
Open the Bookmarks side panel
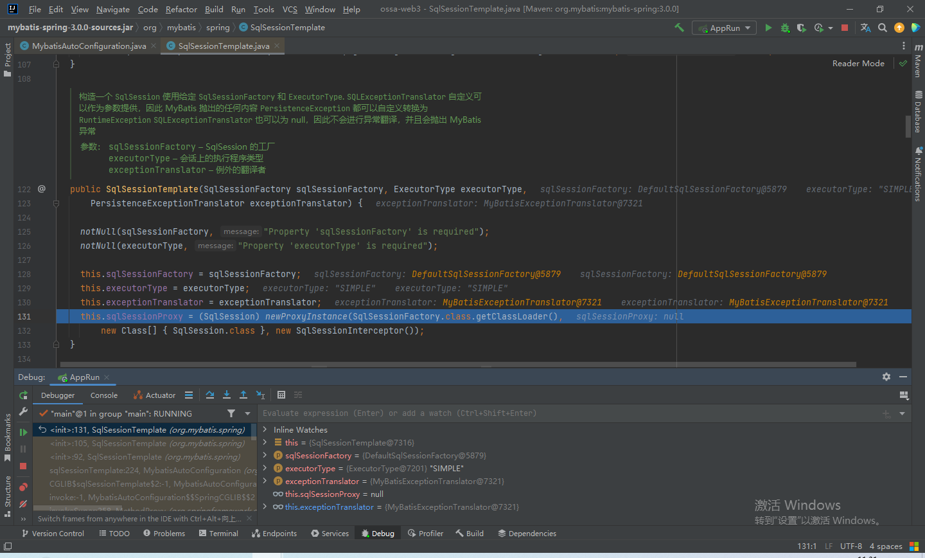coord(8,437)
